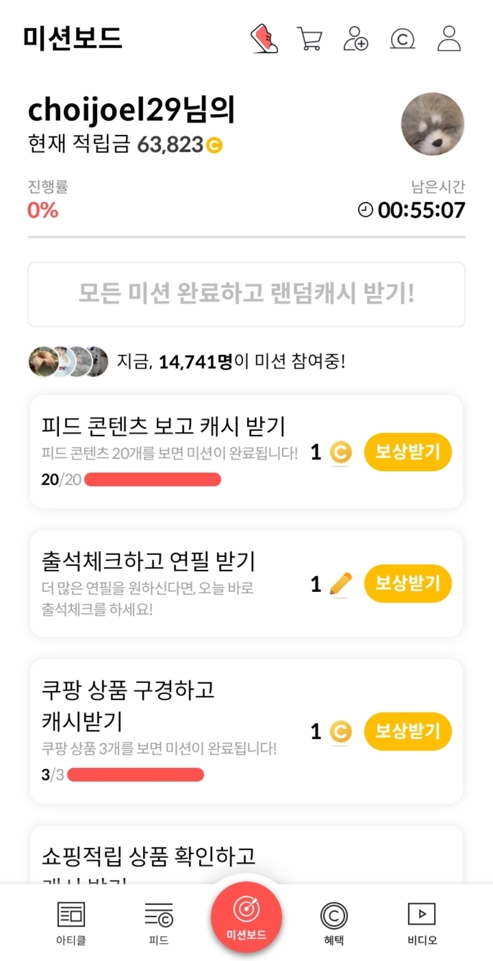Screen dimensions: 493x961
Task: Open the my profile icon
Action: pyautogui.click(x=449, y=39)
